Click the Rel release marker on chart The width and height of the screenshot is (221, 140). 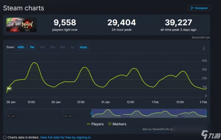coord(9,89)
